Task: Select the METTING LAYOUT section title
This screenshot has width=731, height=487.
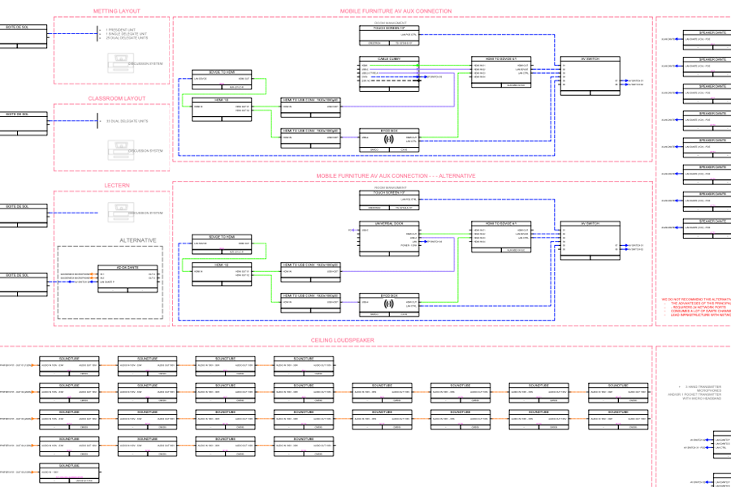Action: [116, 11]
